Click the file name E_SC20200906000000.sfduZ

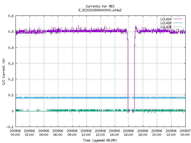[100, 10]
